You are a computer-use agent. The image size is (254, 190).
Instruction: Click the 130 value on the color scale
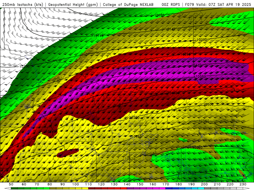[114, 184]
